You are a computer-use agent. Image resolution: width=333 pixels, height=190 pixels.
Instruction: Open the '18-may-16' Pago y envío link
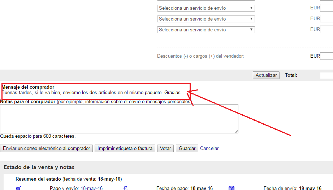coord(91,188)
